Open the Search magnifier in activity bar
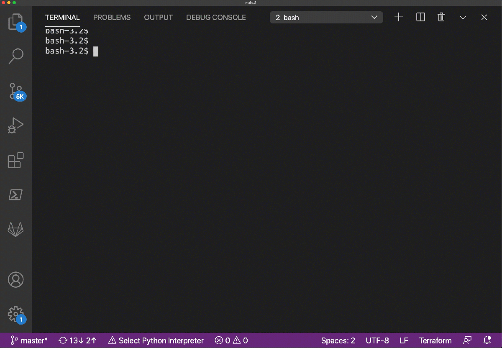This screenshot has height=348, width=502. coord(16,56)
